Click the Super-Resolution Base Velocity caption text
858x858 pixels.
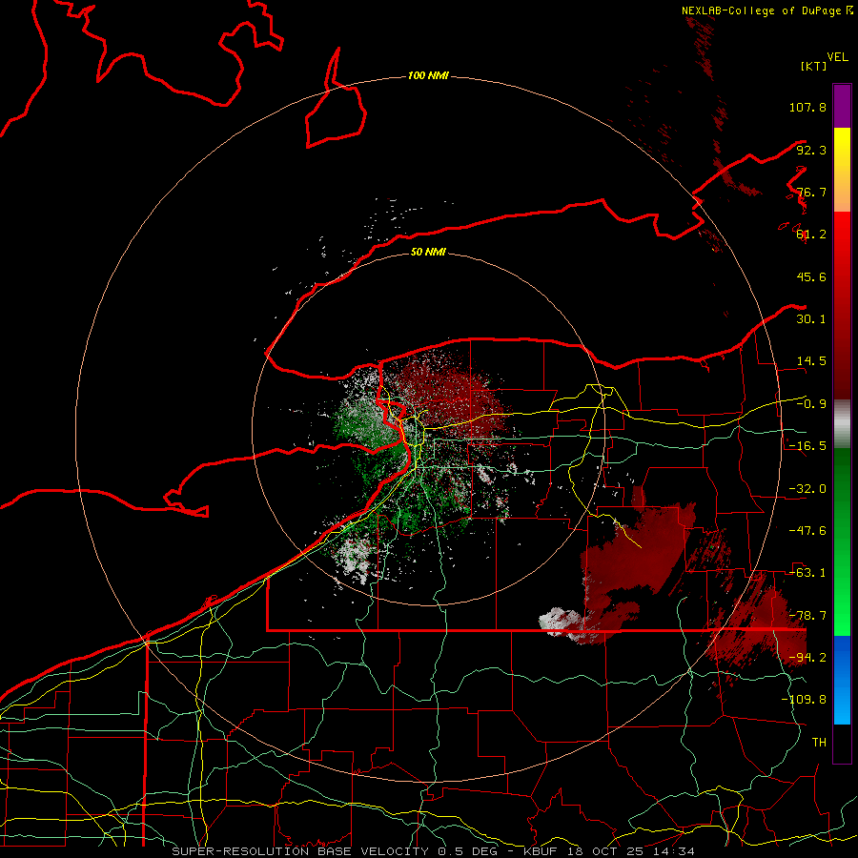pyautogui.click(x=433, y=851)
